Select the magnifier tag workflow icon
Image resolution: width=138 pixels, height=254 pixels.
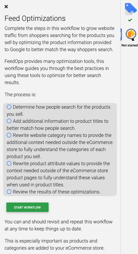pyautogui.click(x=131, y=35)
